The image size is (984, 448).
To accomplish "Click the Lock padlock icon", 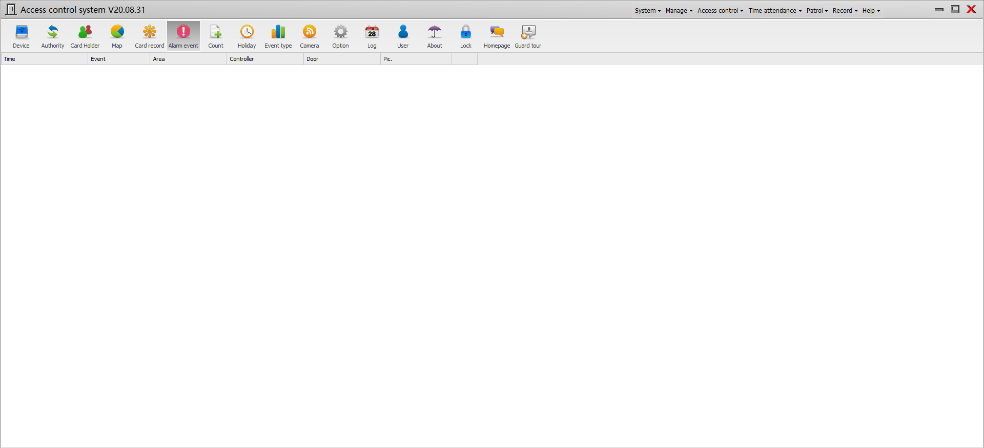I will click(466, 36).
